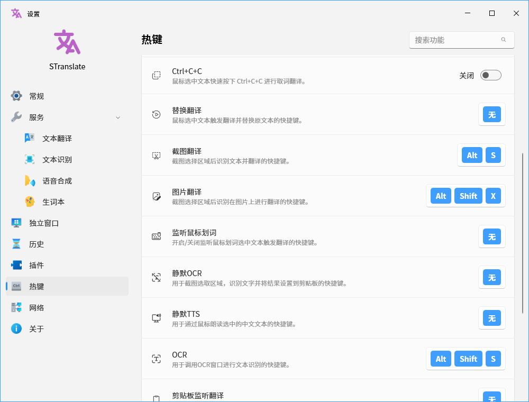Click the 历史 hourglass icon
This screenshot has height=402, width=529.
pos(16,244)
